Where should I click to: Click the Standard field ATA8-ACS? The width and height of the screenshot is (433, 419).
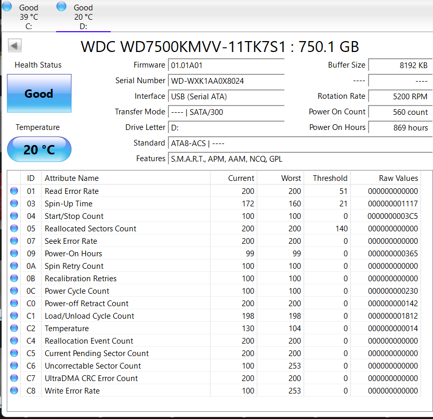coord(300,143)
